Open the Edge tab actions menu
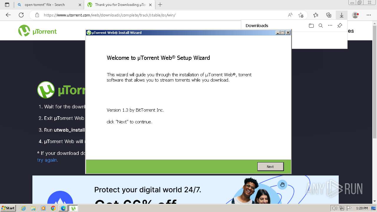 coord(7,5)
